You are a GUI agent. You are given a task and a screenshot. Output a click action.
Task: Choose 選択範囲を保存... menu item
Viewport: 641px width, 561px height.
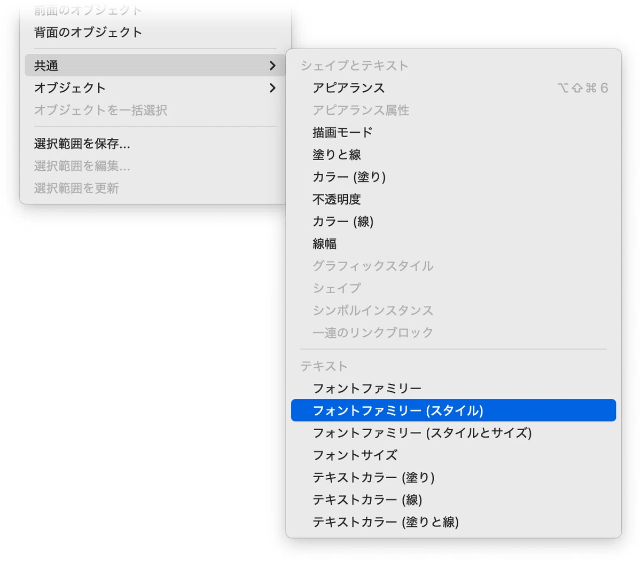pyautogui.click(x=155, y=144)
